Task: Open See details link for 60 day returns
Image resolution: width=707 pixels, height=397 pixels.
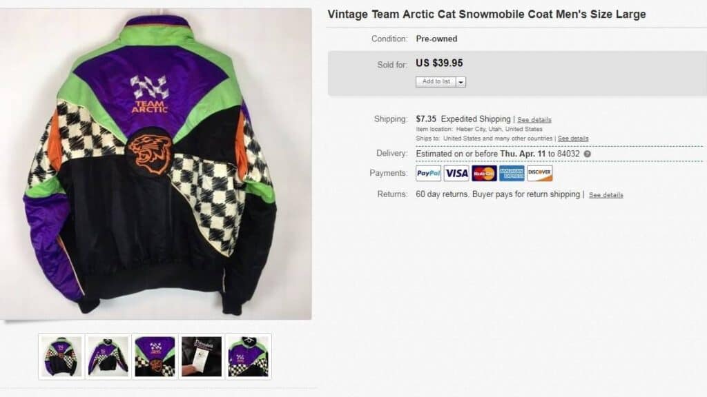Action: pos(606,195)
